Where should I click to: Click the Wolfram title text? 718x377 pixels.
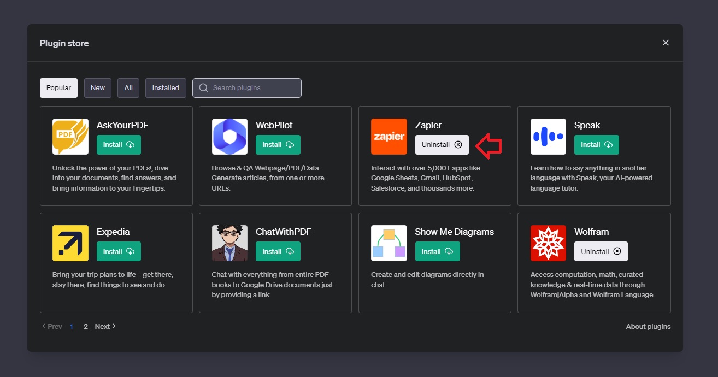point(592,232)
